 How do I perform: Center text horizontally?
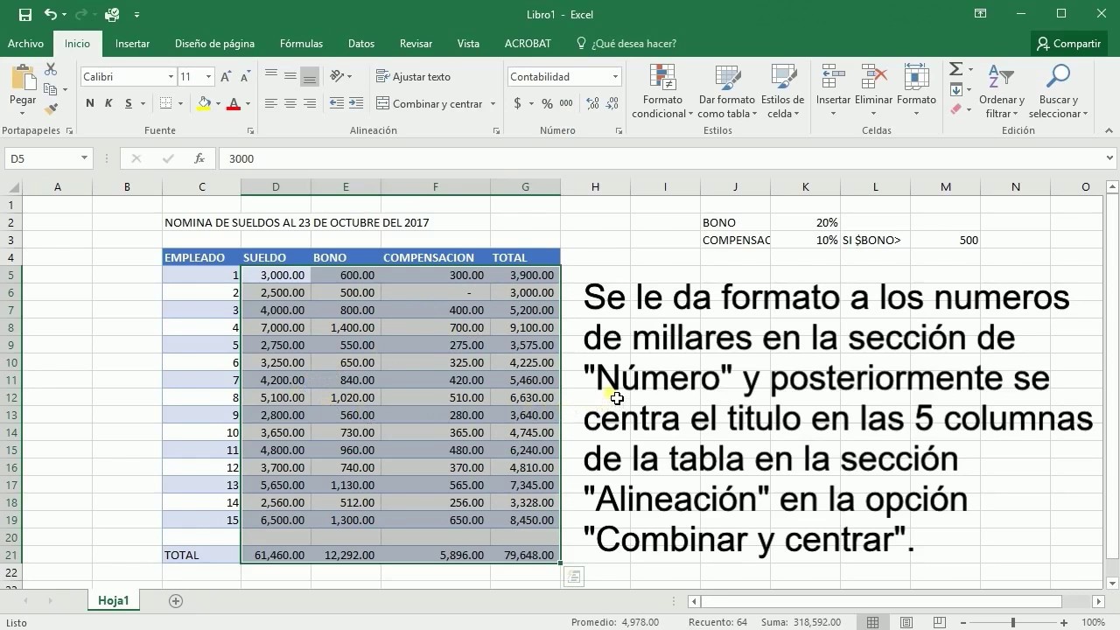pos(290,103)
